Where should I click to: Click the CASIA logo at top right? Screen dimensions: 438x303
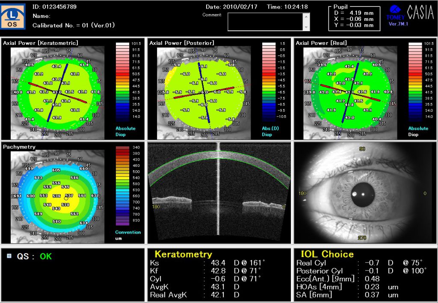point(420,14)
